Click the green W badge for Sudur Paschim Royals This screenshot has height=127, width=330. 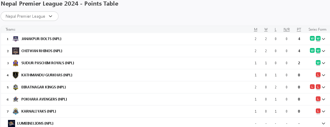click(x=318, y=62)
